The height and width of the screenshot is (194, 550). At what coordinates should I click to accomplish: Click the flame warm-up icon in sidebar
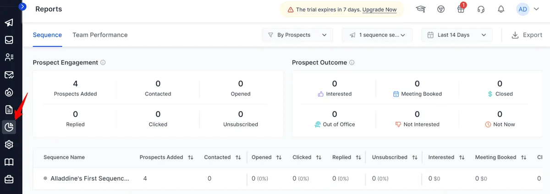(9, 92)
